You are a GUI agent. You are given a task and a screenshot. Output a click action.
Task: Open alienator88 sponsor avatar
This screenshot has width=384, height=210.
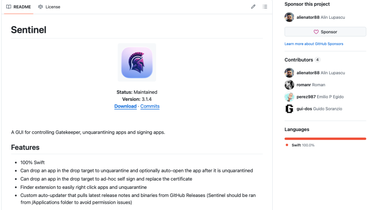click(x=289, y=17)
